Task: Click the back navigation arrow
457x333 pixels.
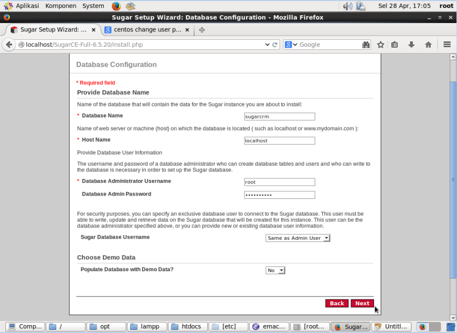Action: coord(9,45)
